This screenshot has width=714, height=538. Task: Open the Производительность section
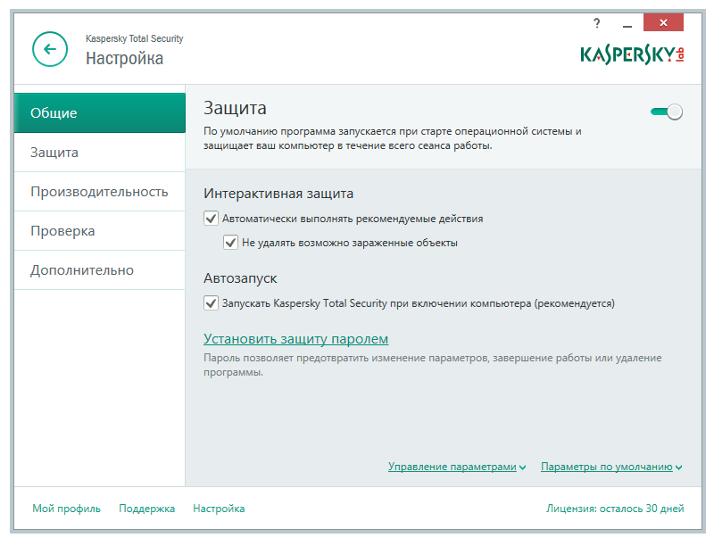click(100, 192)
